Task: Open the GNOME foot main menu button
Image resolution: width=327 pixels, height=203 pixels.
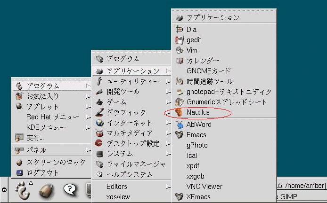Action: (22, 190)
